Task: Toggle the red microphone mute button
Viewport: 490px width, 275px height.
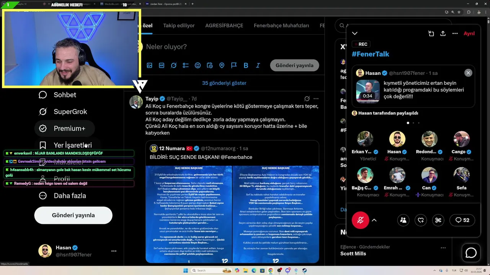Action: coord(360,220)
